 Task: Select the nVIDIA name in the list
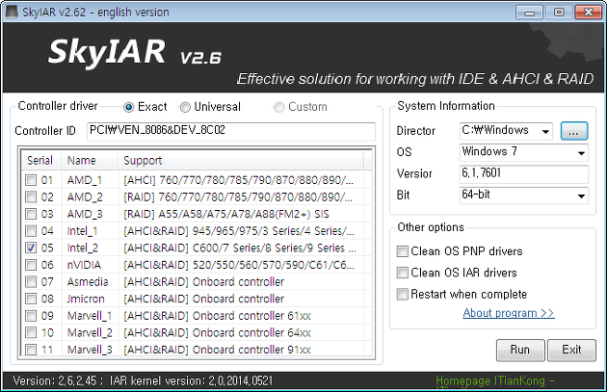pyautogui.click(x=84, y=265)
